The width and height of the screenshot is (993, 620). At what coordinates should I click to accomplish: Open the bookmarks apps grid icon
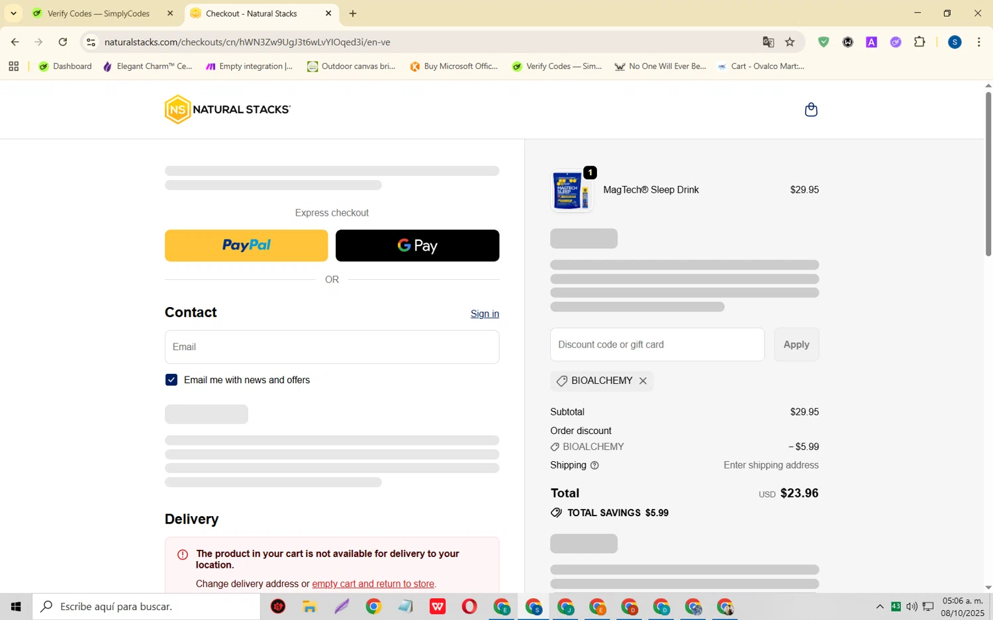point(13,66)
